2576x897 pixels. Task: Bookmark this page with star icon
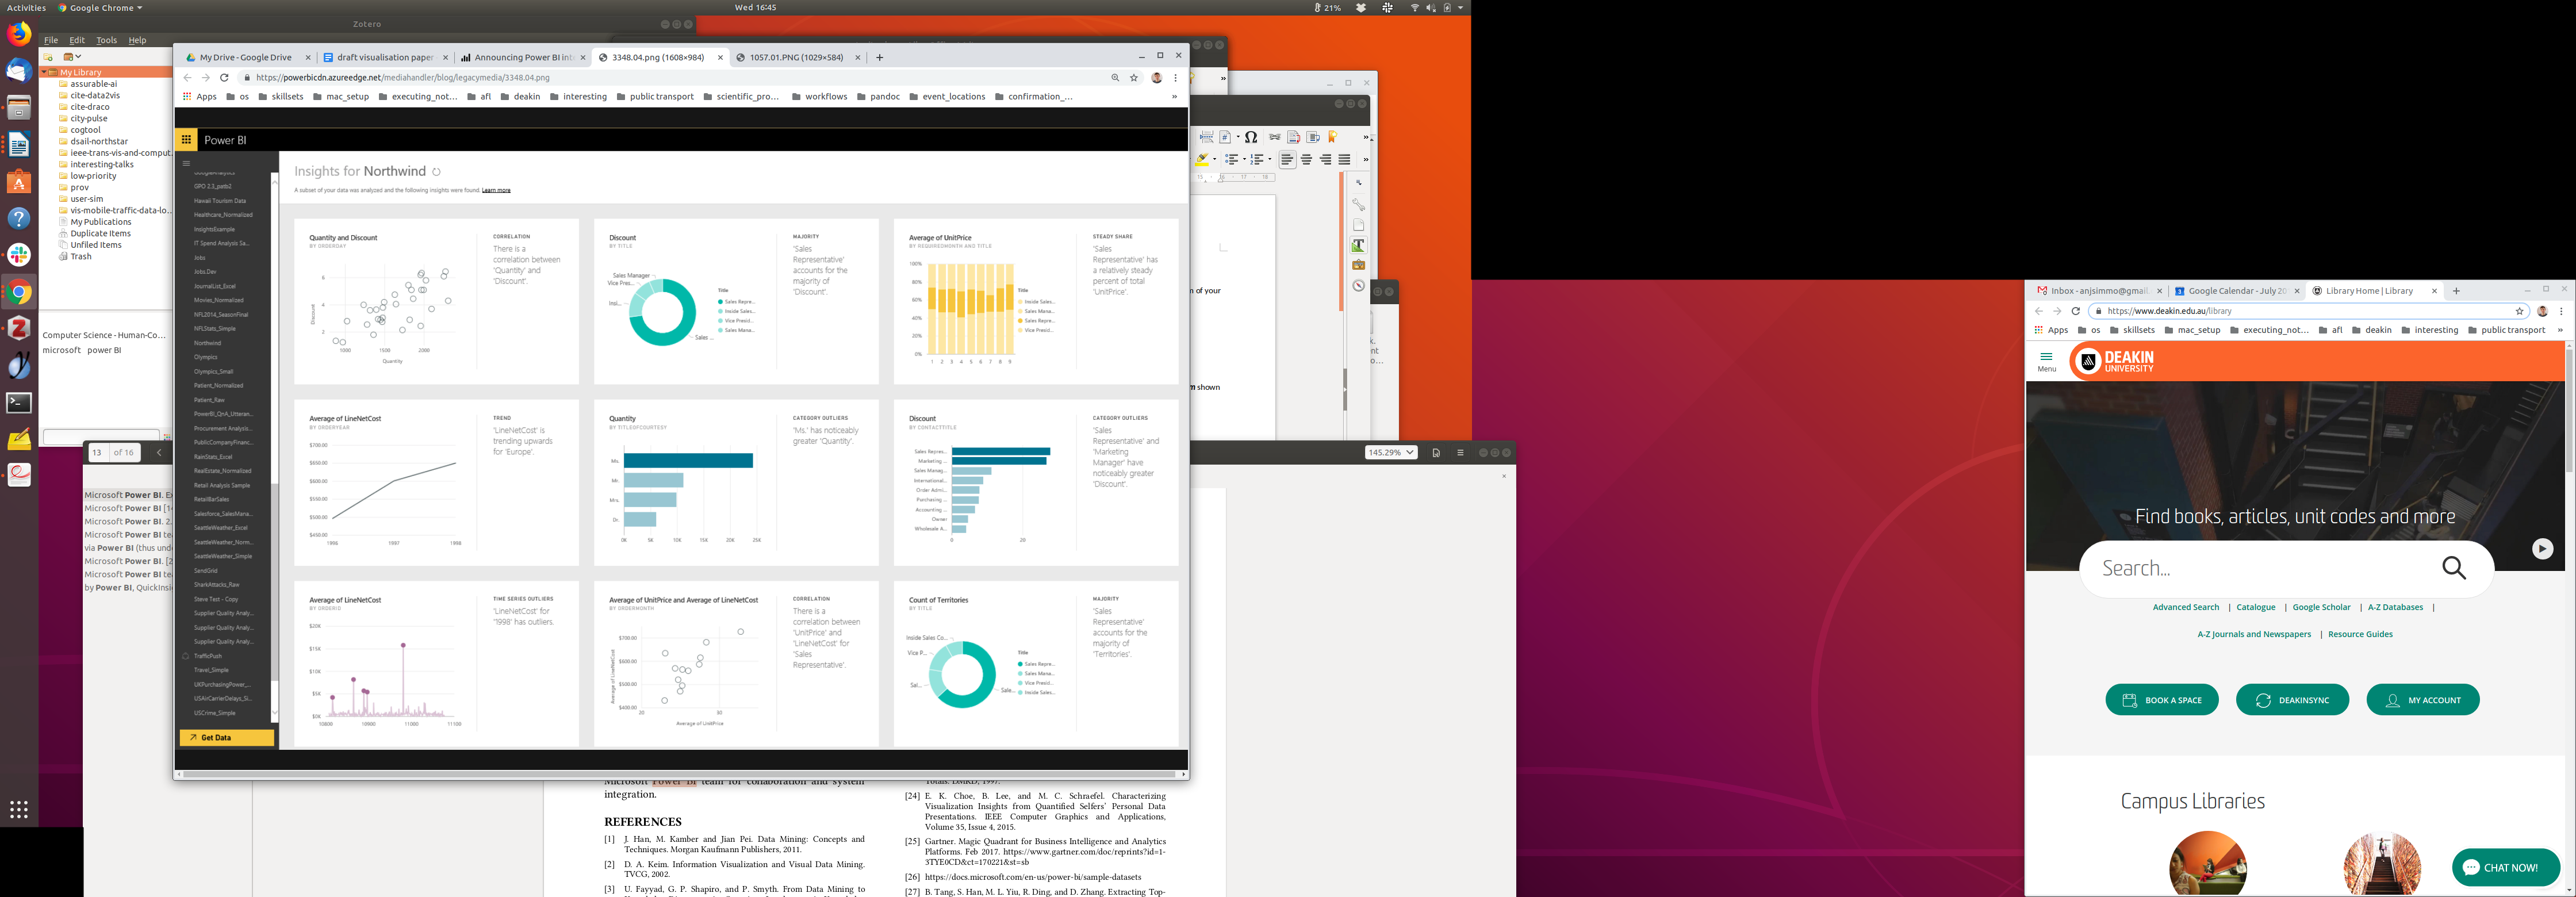click(1134, 78)
